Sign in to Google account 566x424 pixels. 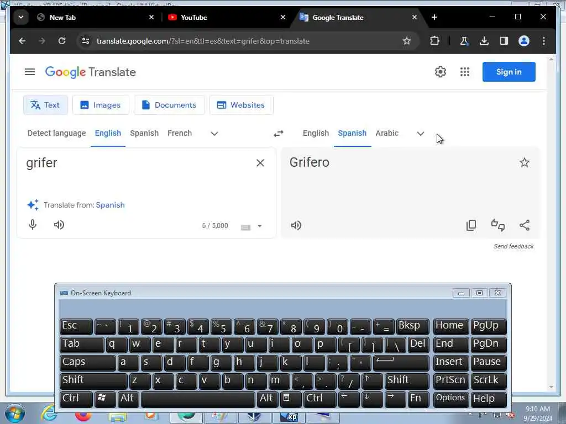[509, 72]
